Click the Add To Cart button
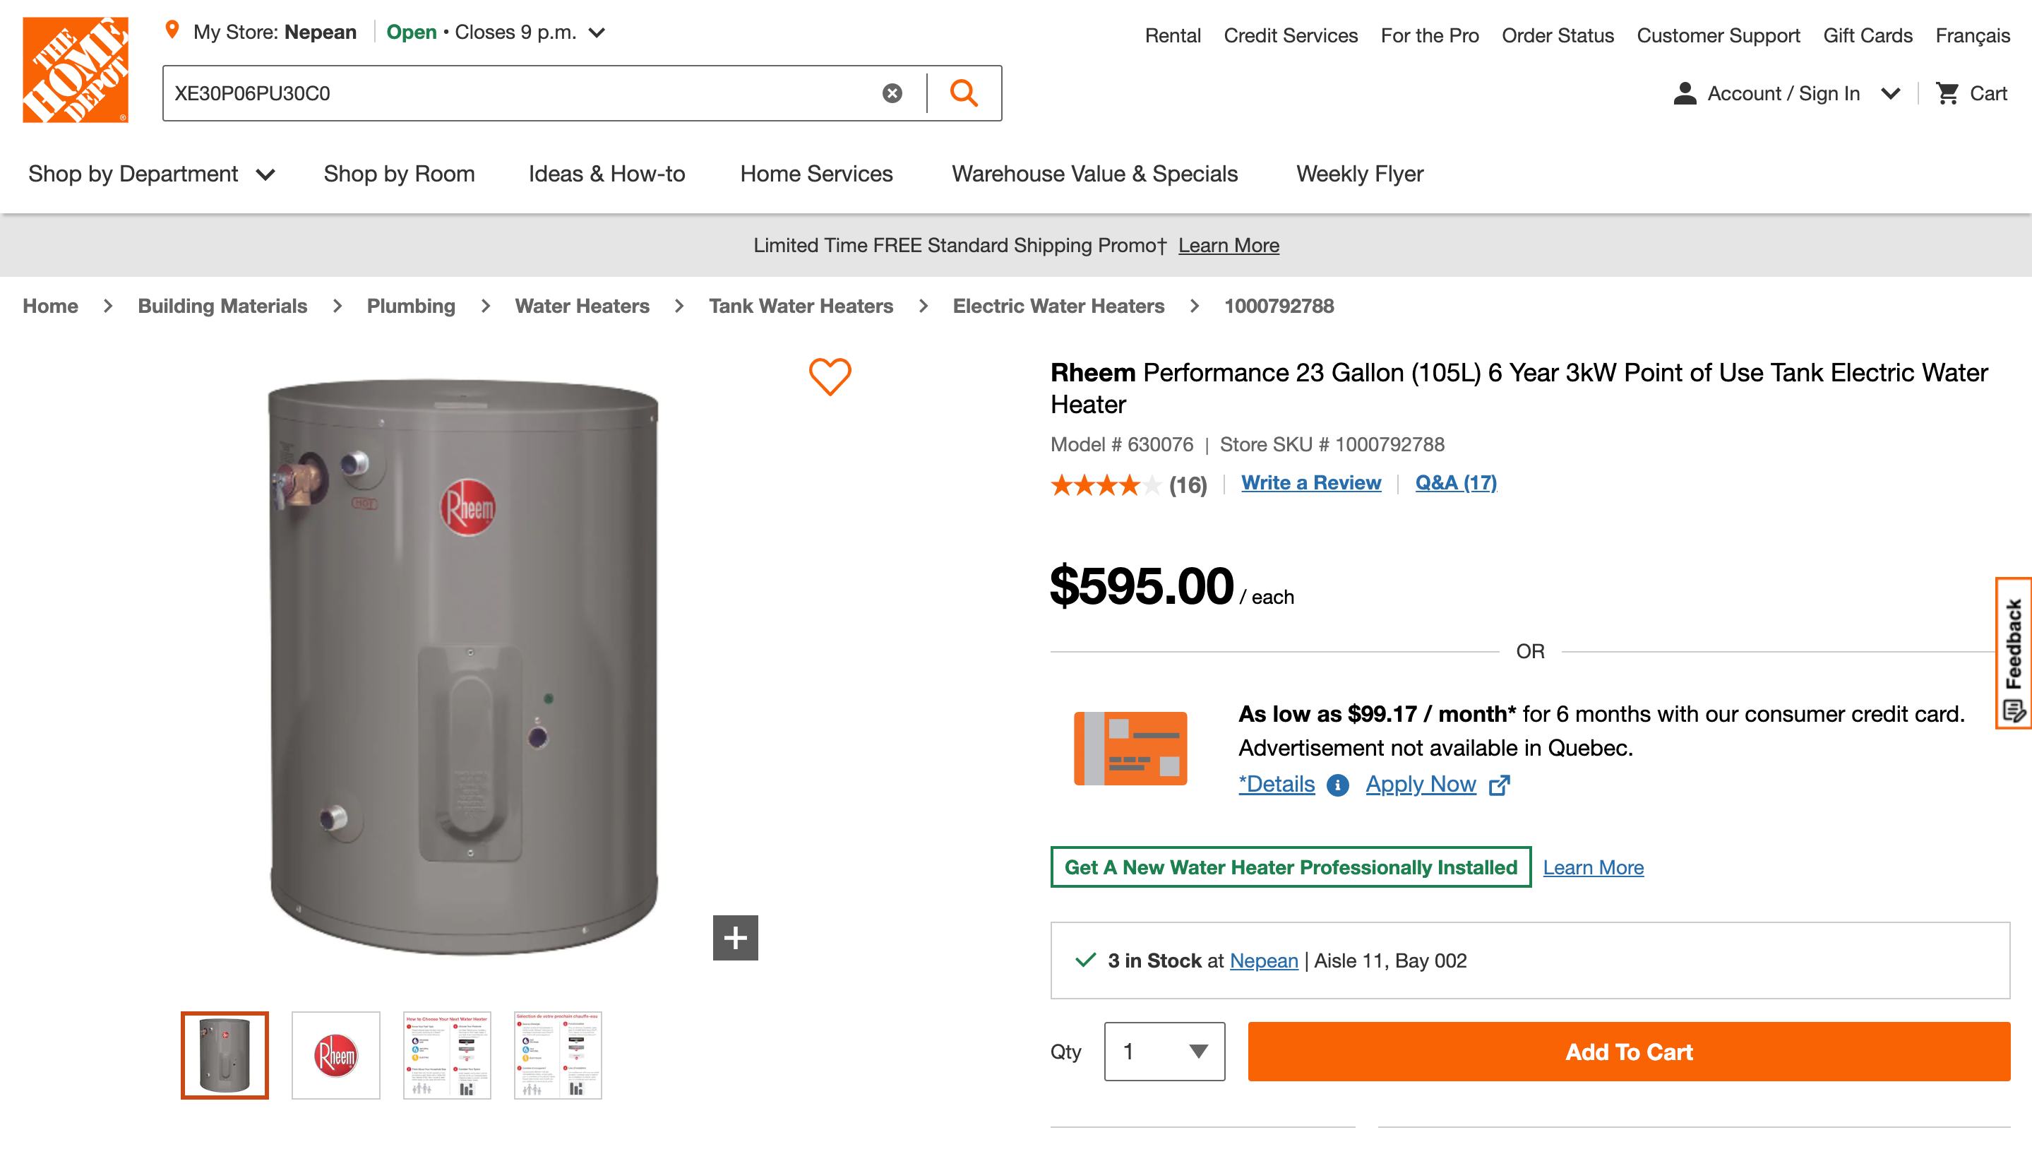The width and height of the screenshot is (2032, 1154). 1629,1052
